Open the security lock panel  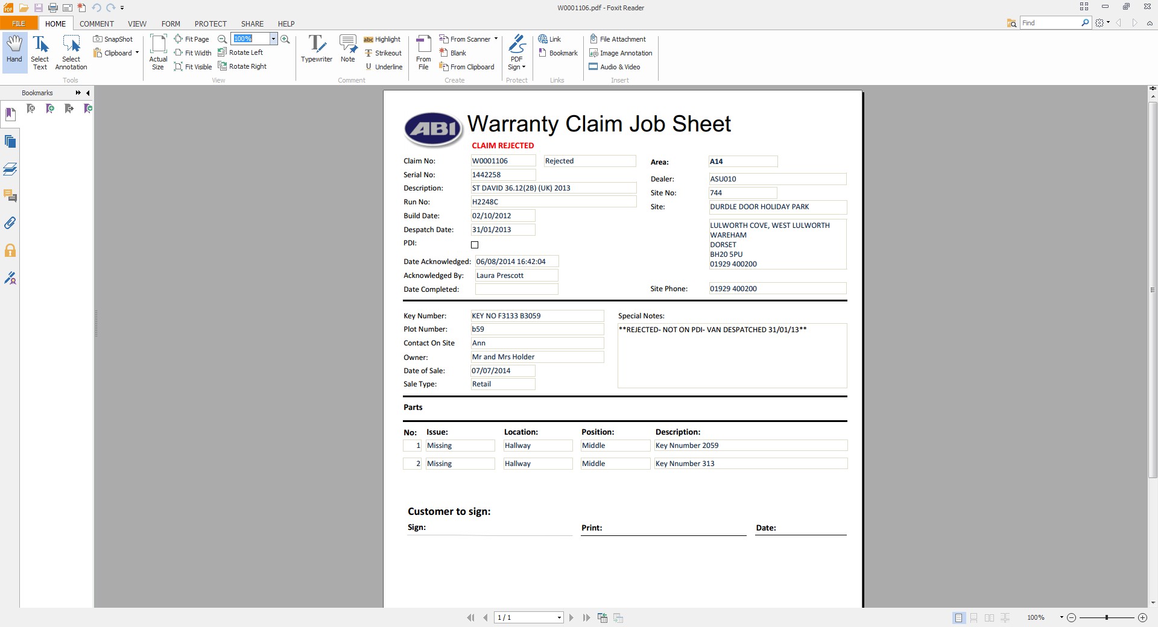pyautogui.click(x=10, y=251)
